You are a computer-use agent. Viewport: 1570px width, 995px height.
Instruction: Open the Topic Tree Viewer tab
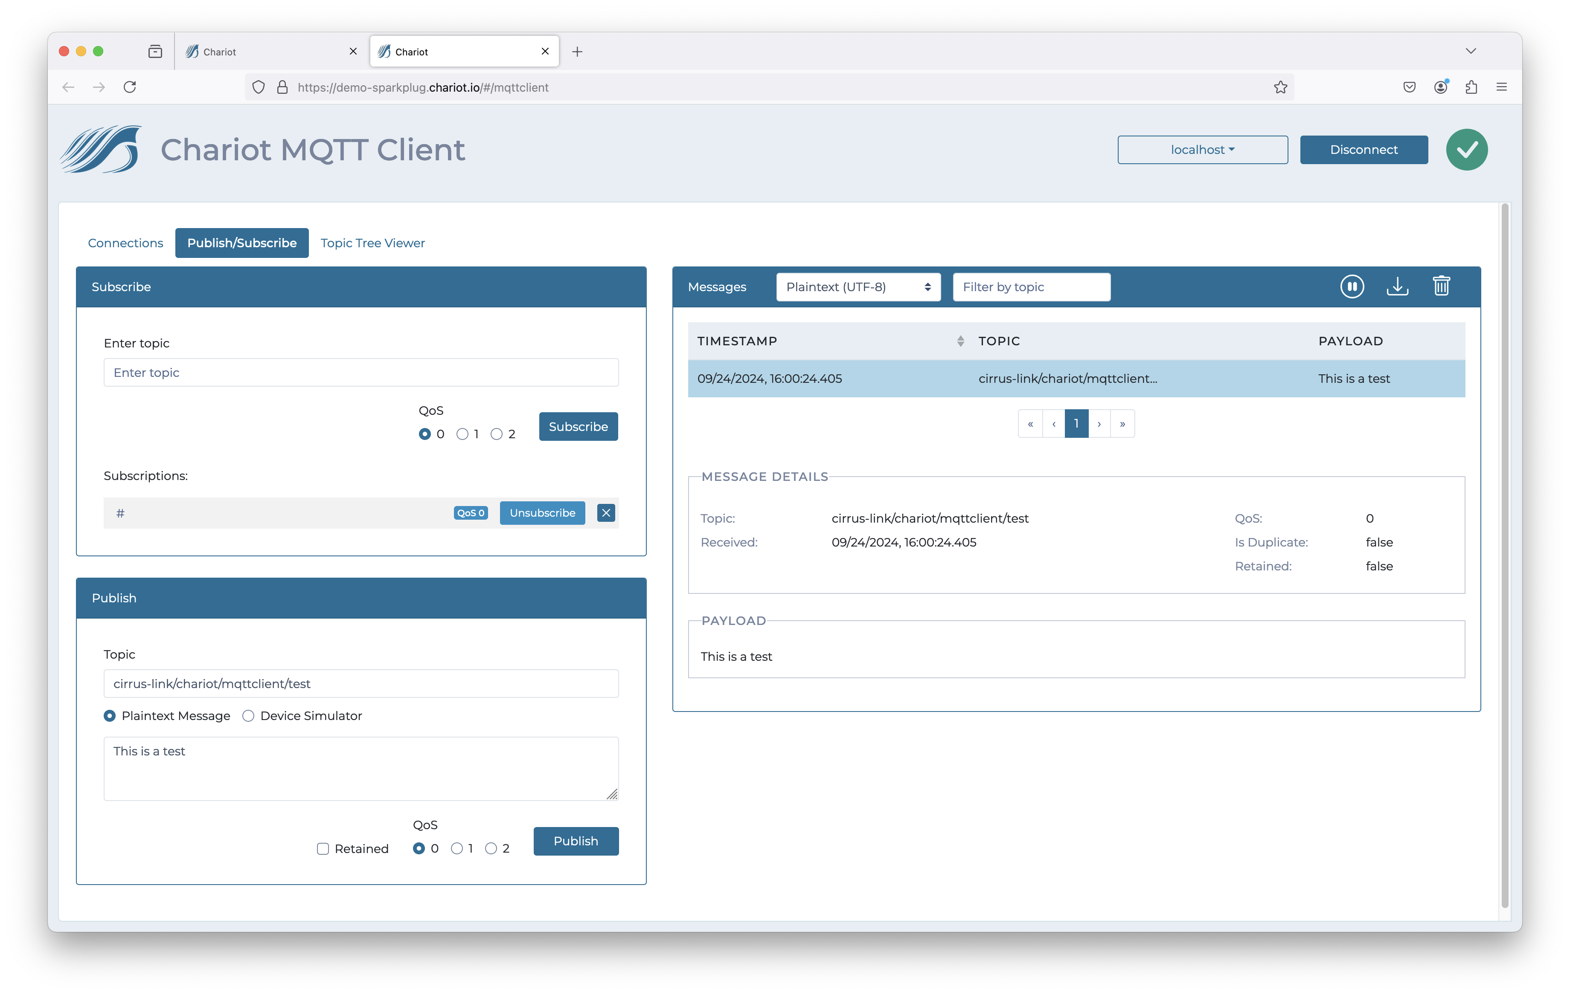(x=372, y=243)
